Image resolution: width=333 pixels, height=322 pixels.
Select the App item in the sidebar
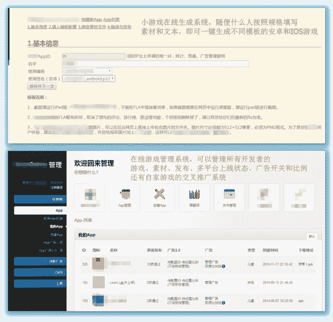[40, 210]
